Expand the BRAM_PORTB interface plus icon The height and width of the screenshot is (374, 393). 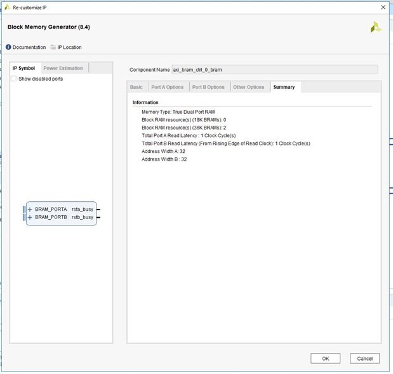pyautogui.click(x=30, y=217)
